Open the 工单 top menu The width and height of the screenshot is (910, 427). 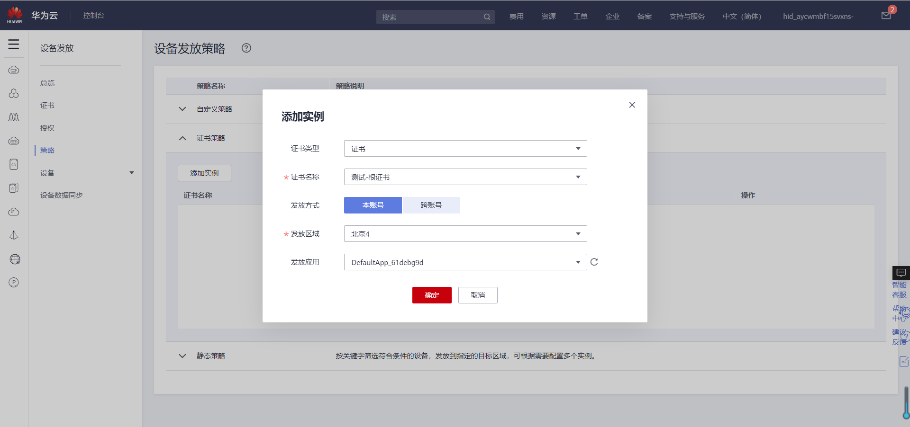coord(581,16)
